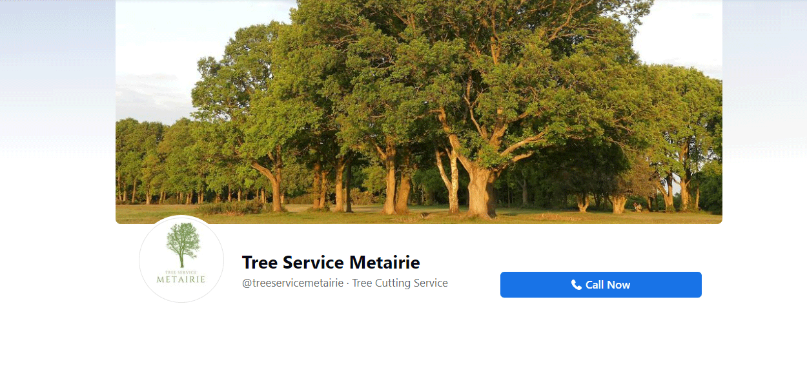The width and height of the screenshot is (807, 368).
Task: Select the @treeservicemetairie username
Action: pyautogui.click(x=292, y=283)
